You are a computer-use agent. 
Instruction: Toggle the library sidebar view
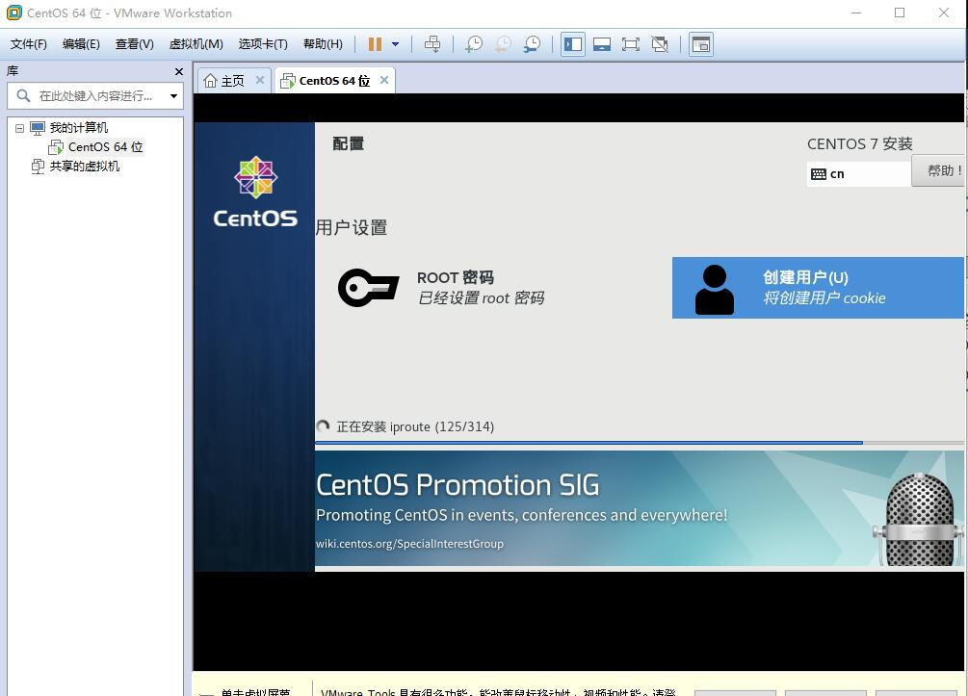(x=573, y=44)
